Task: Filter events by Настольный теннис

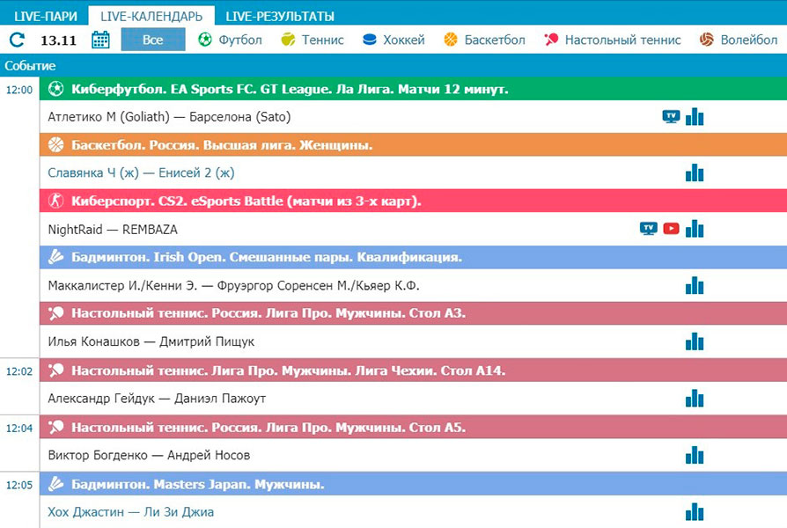Action: click(613, 40)
